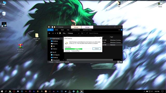Expand the ribbon with the chevron
Screen dimensions: 166x93
[x=119, y=30]
